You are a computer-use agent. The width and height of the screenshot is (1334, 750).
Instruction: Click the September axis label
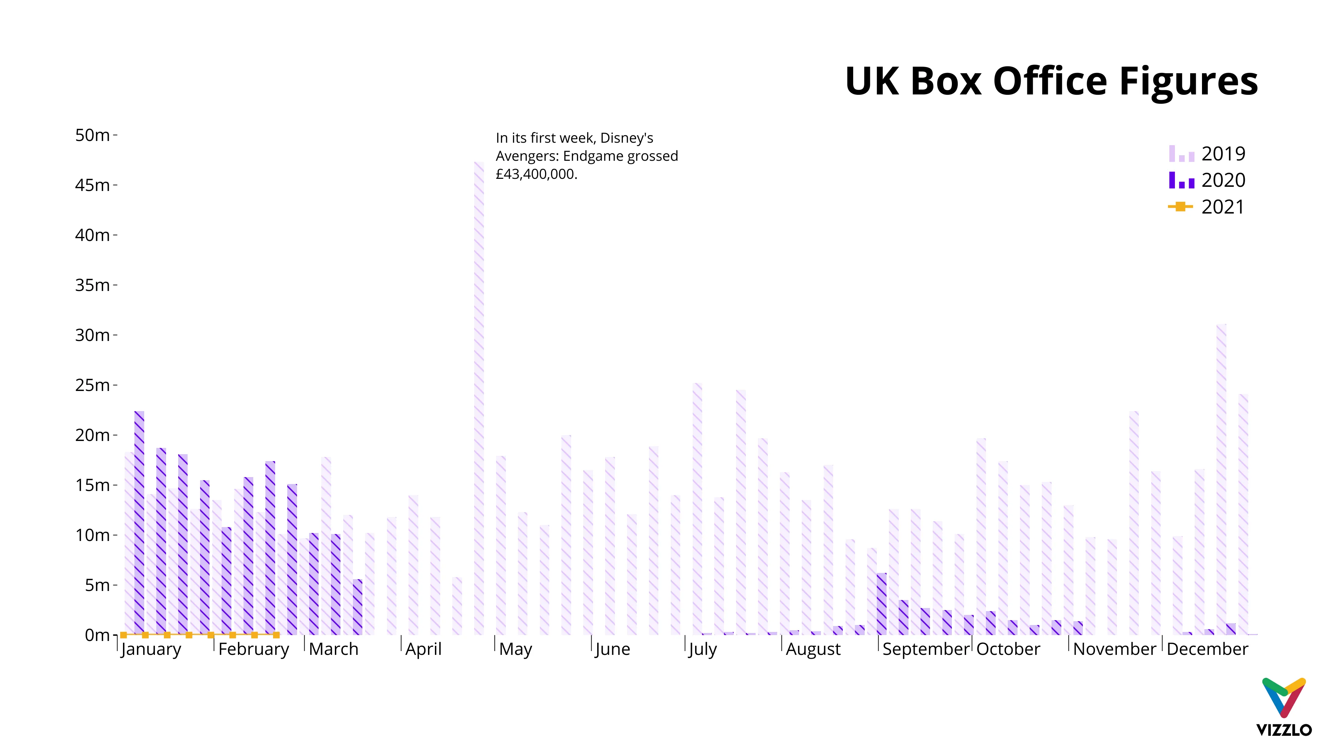coord(925,649)
